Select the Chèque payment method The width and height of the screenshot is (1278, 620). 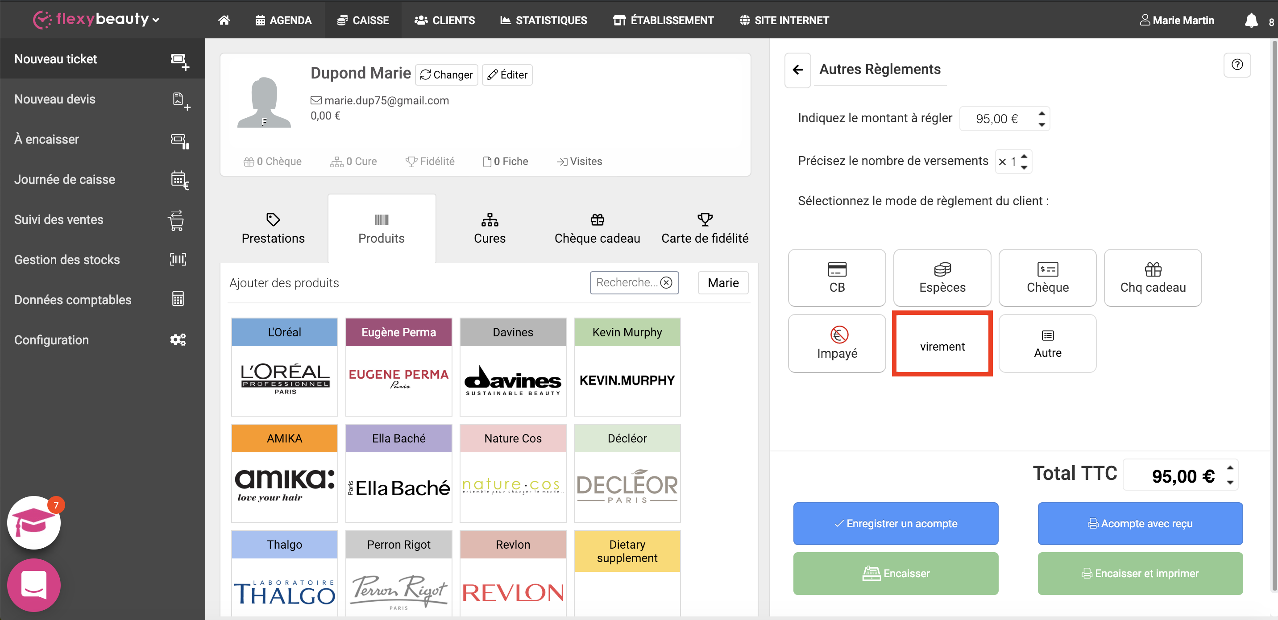[x=1047, y=278]
